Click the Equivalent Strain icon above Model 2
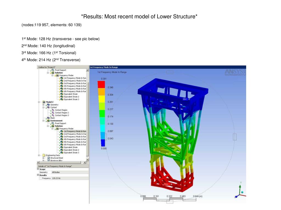Viewport: 281px width, 210px height. point(62,94)
